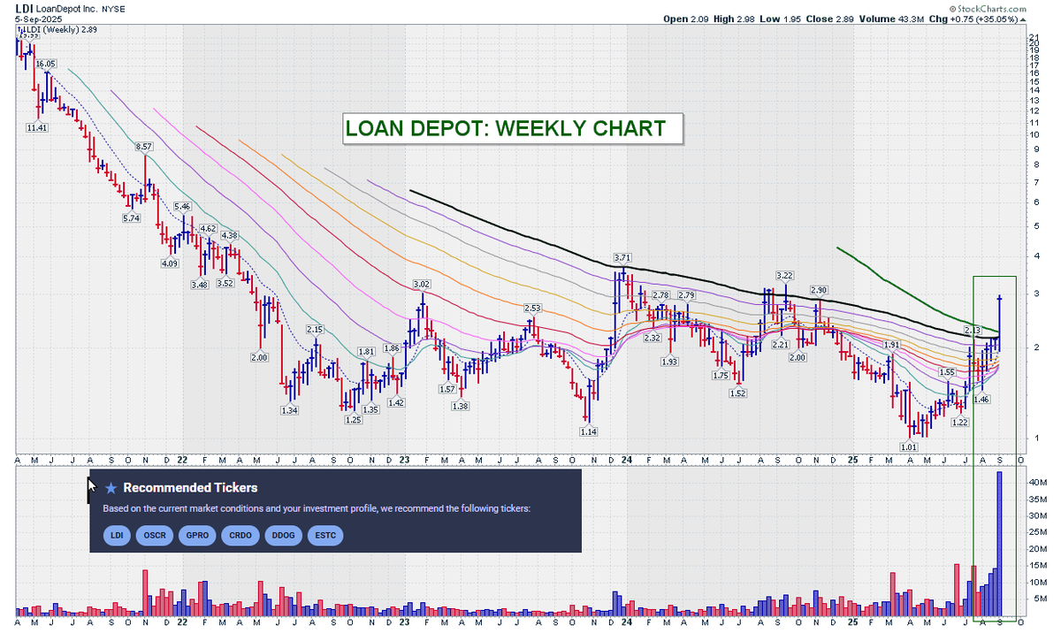The width and height of the screenshot is (1061, 633).
Task: Click the 16.05 price label
Action: (46, 64)
